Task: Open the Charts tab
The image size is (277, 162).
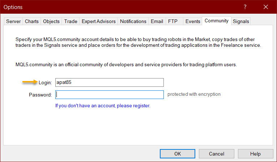Action: coord(31,22)
